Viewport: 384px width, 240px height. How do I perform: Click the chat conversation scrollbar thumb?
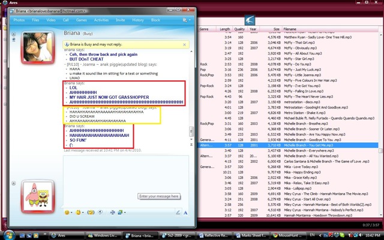tap(191, 131)
